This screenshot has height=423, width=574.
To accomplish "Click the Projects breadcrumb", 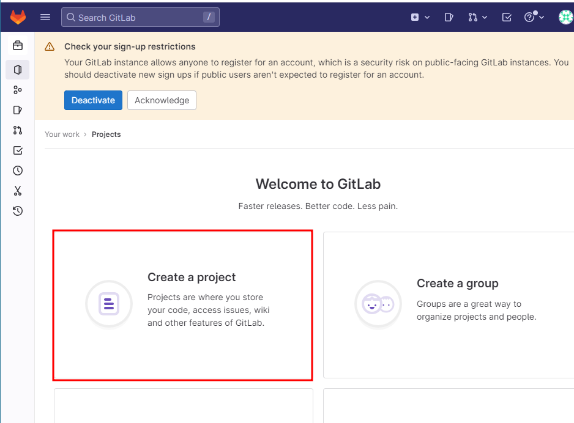I will click(x=106, y=134).
